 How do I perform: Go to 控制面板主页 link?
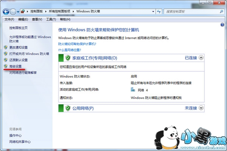click(x=19, y=28)
